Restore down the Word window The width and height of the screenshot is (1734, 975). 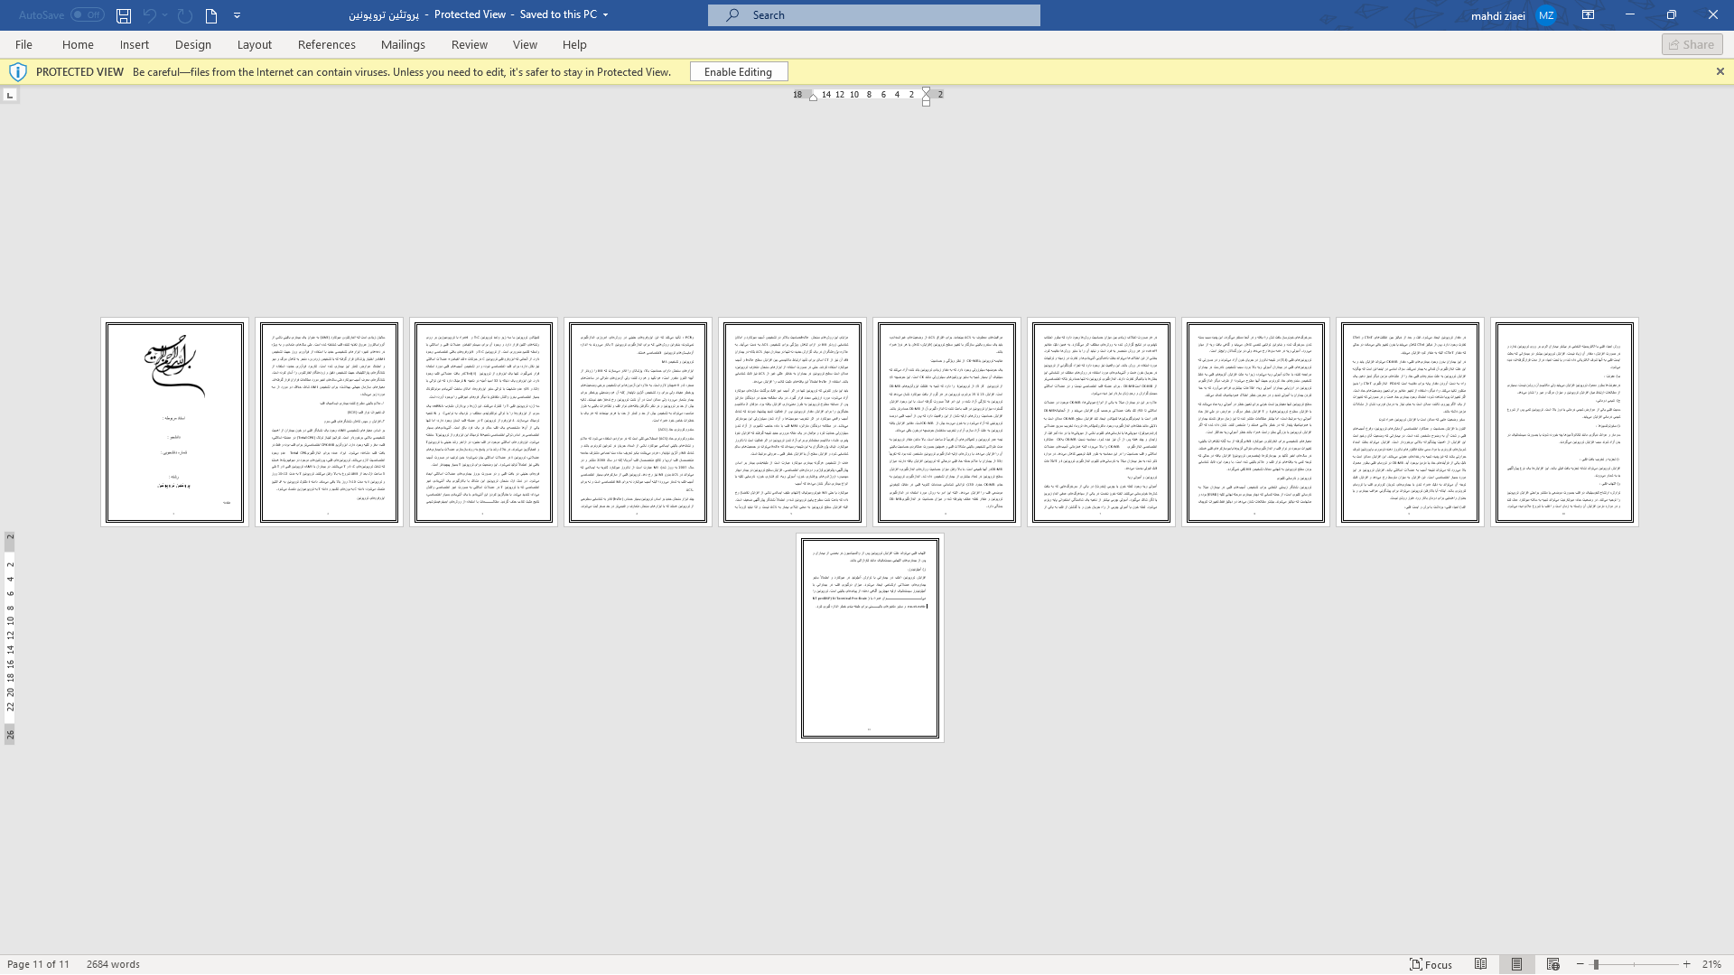(x=1671, y=15)
